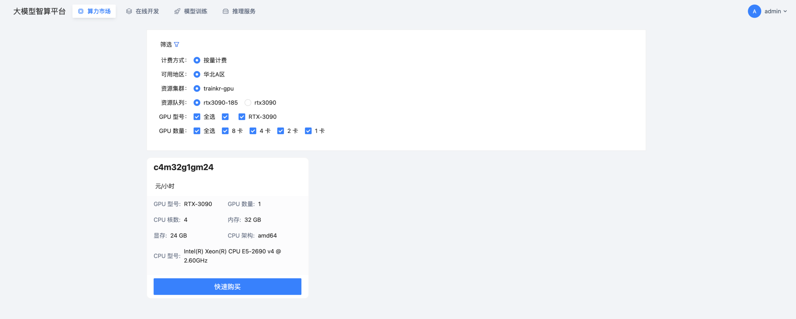The width and height of the screenshot is (796, 319).
Task: Uncheck the 4 卡 checkbox
Action: click(253, 131)
